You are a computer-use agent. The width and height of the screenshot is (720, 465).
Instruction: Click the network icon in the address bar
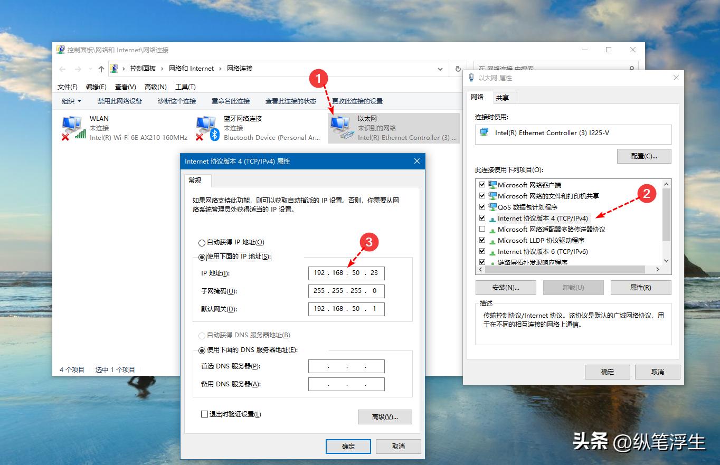pyautogui.click(x=113, y=69)
